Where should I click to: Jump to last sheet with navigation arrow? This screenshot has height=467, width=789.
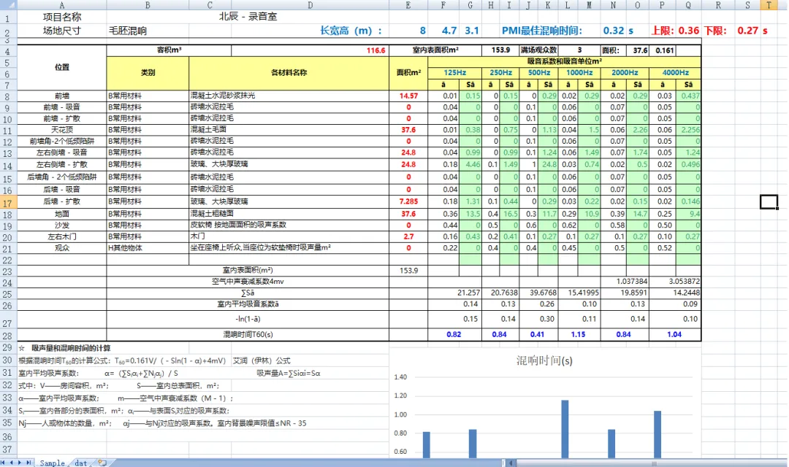28,463
